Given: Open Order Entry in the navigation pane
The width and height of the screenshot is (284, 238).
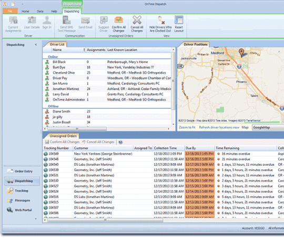Looking at the screenshot, I should pyautogui.click(x=22, y=171).
